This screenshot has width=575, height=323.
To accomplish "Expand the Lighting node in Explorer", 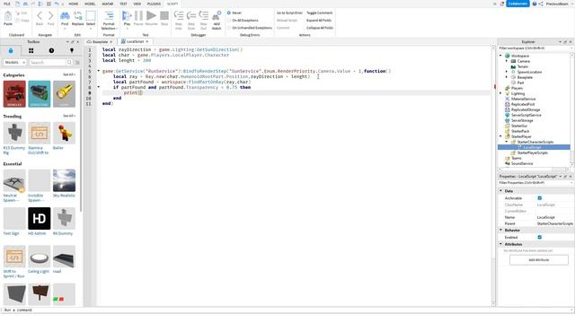I will pyautogui.click(x=501, y=93).
